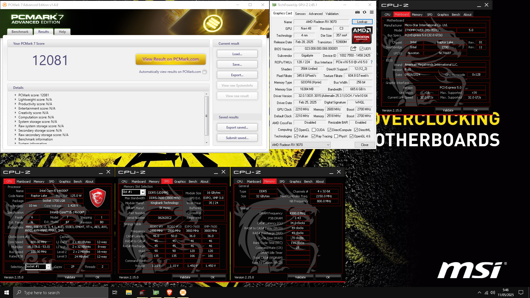Expand Productivity score details row

(x=15, y=104)
